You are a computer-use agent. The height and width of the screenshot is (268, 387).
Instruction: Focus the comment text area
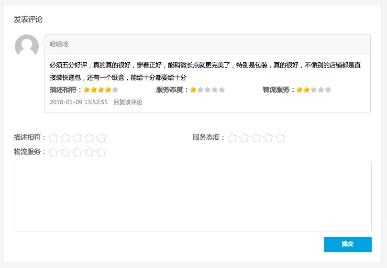coord(193,196)
